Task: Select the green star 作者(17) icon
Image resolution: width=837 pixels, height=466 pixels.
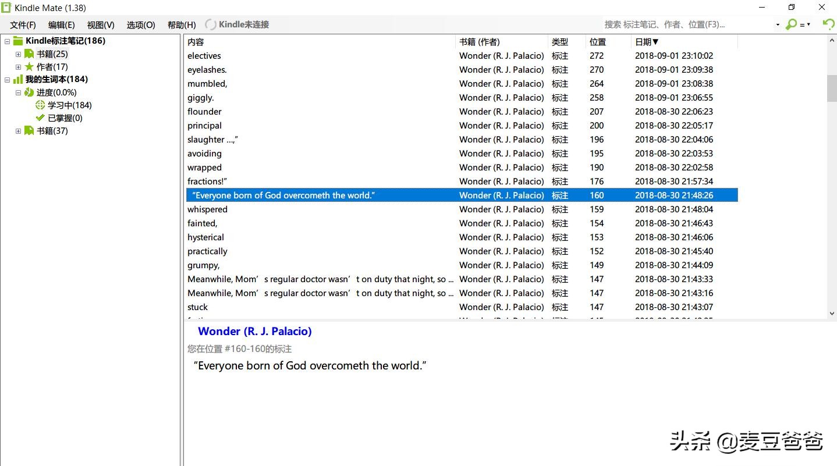Action: [x=29, y=67]
